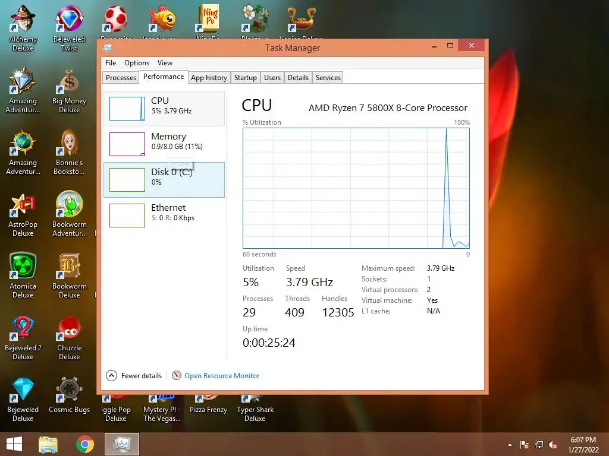Viewport: 609px width, 456px height.
Task: Open Cosmic Bugs desktop icon
Action: point(69,395)
